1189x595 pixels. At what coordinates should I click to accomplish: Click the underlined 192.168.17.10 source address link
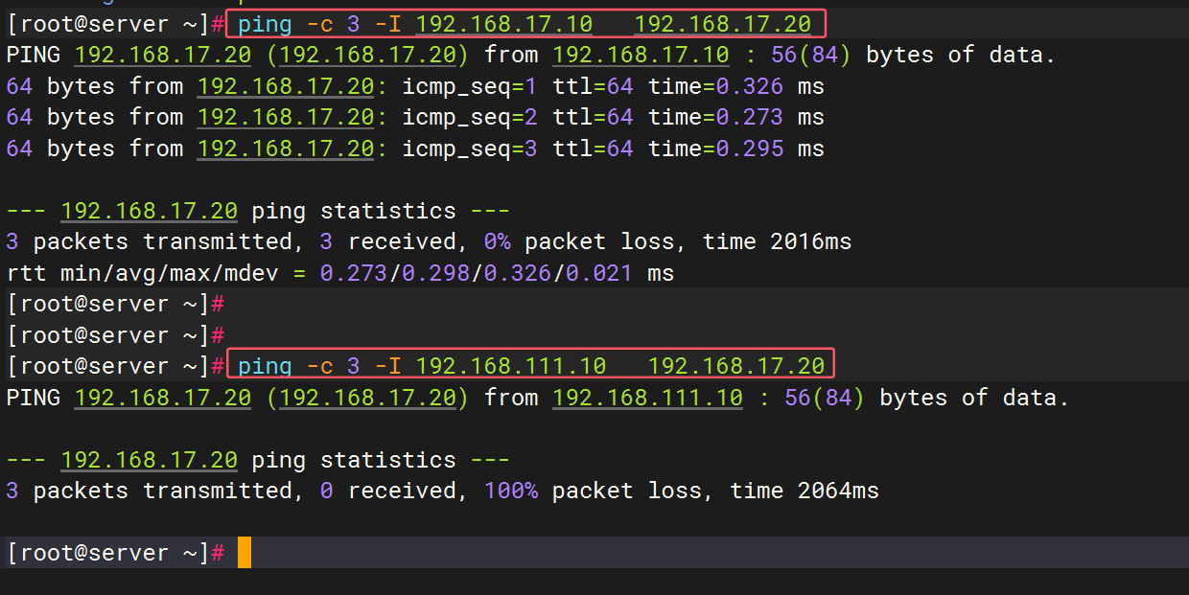click(640, 55)
